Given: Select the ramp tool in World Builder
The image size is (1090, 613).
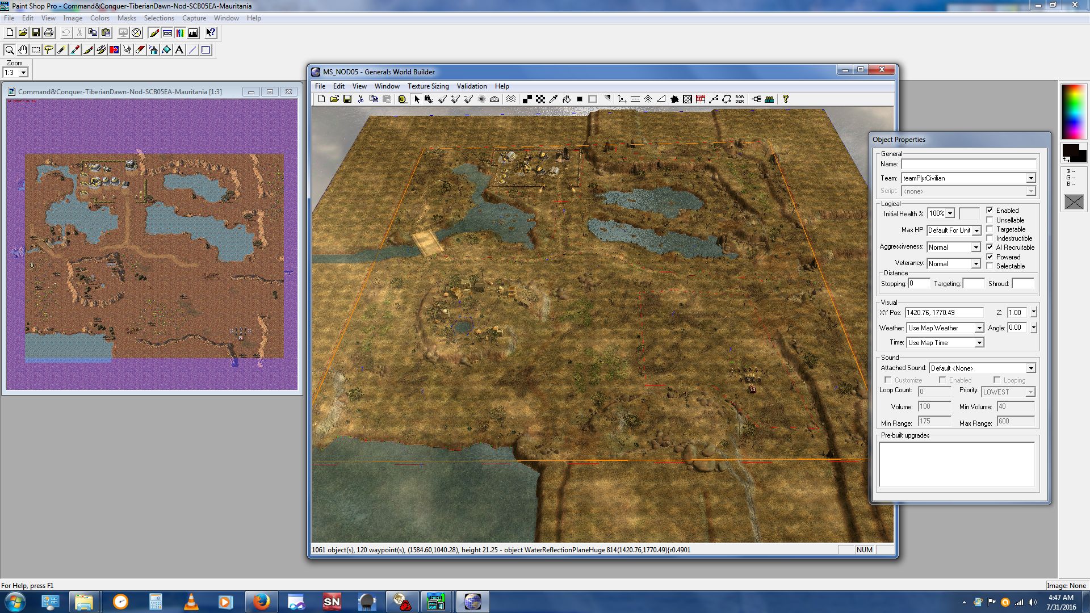Looking at the screenshot, I should pyautogui.click(x=661, y=99).
